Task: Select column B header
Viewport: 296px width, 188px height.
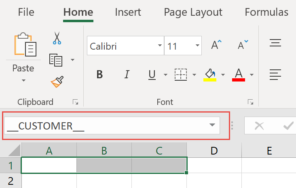Action: [104, 150]
